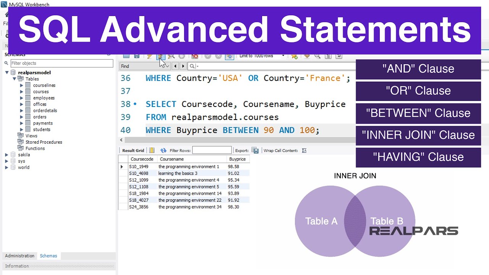
Task: Click the magnifier icon beside Filter objects
Action: [7, 63]
